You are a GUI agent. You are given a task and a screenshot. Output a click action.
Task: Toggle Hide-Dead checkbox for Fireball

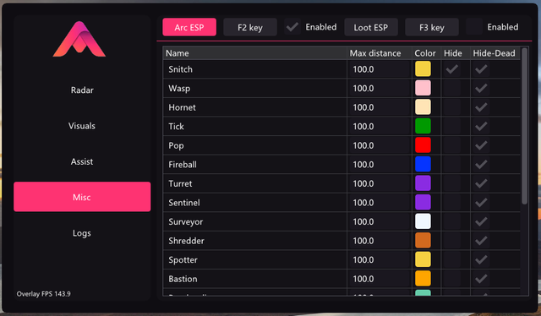481,164
